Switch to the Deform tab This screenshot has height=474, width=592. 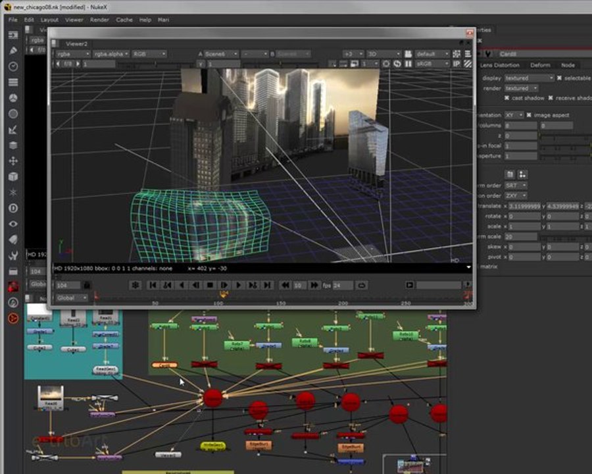click(x=540, y=65)
